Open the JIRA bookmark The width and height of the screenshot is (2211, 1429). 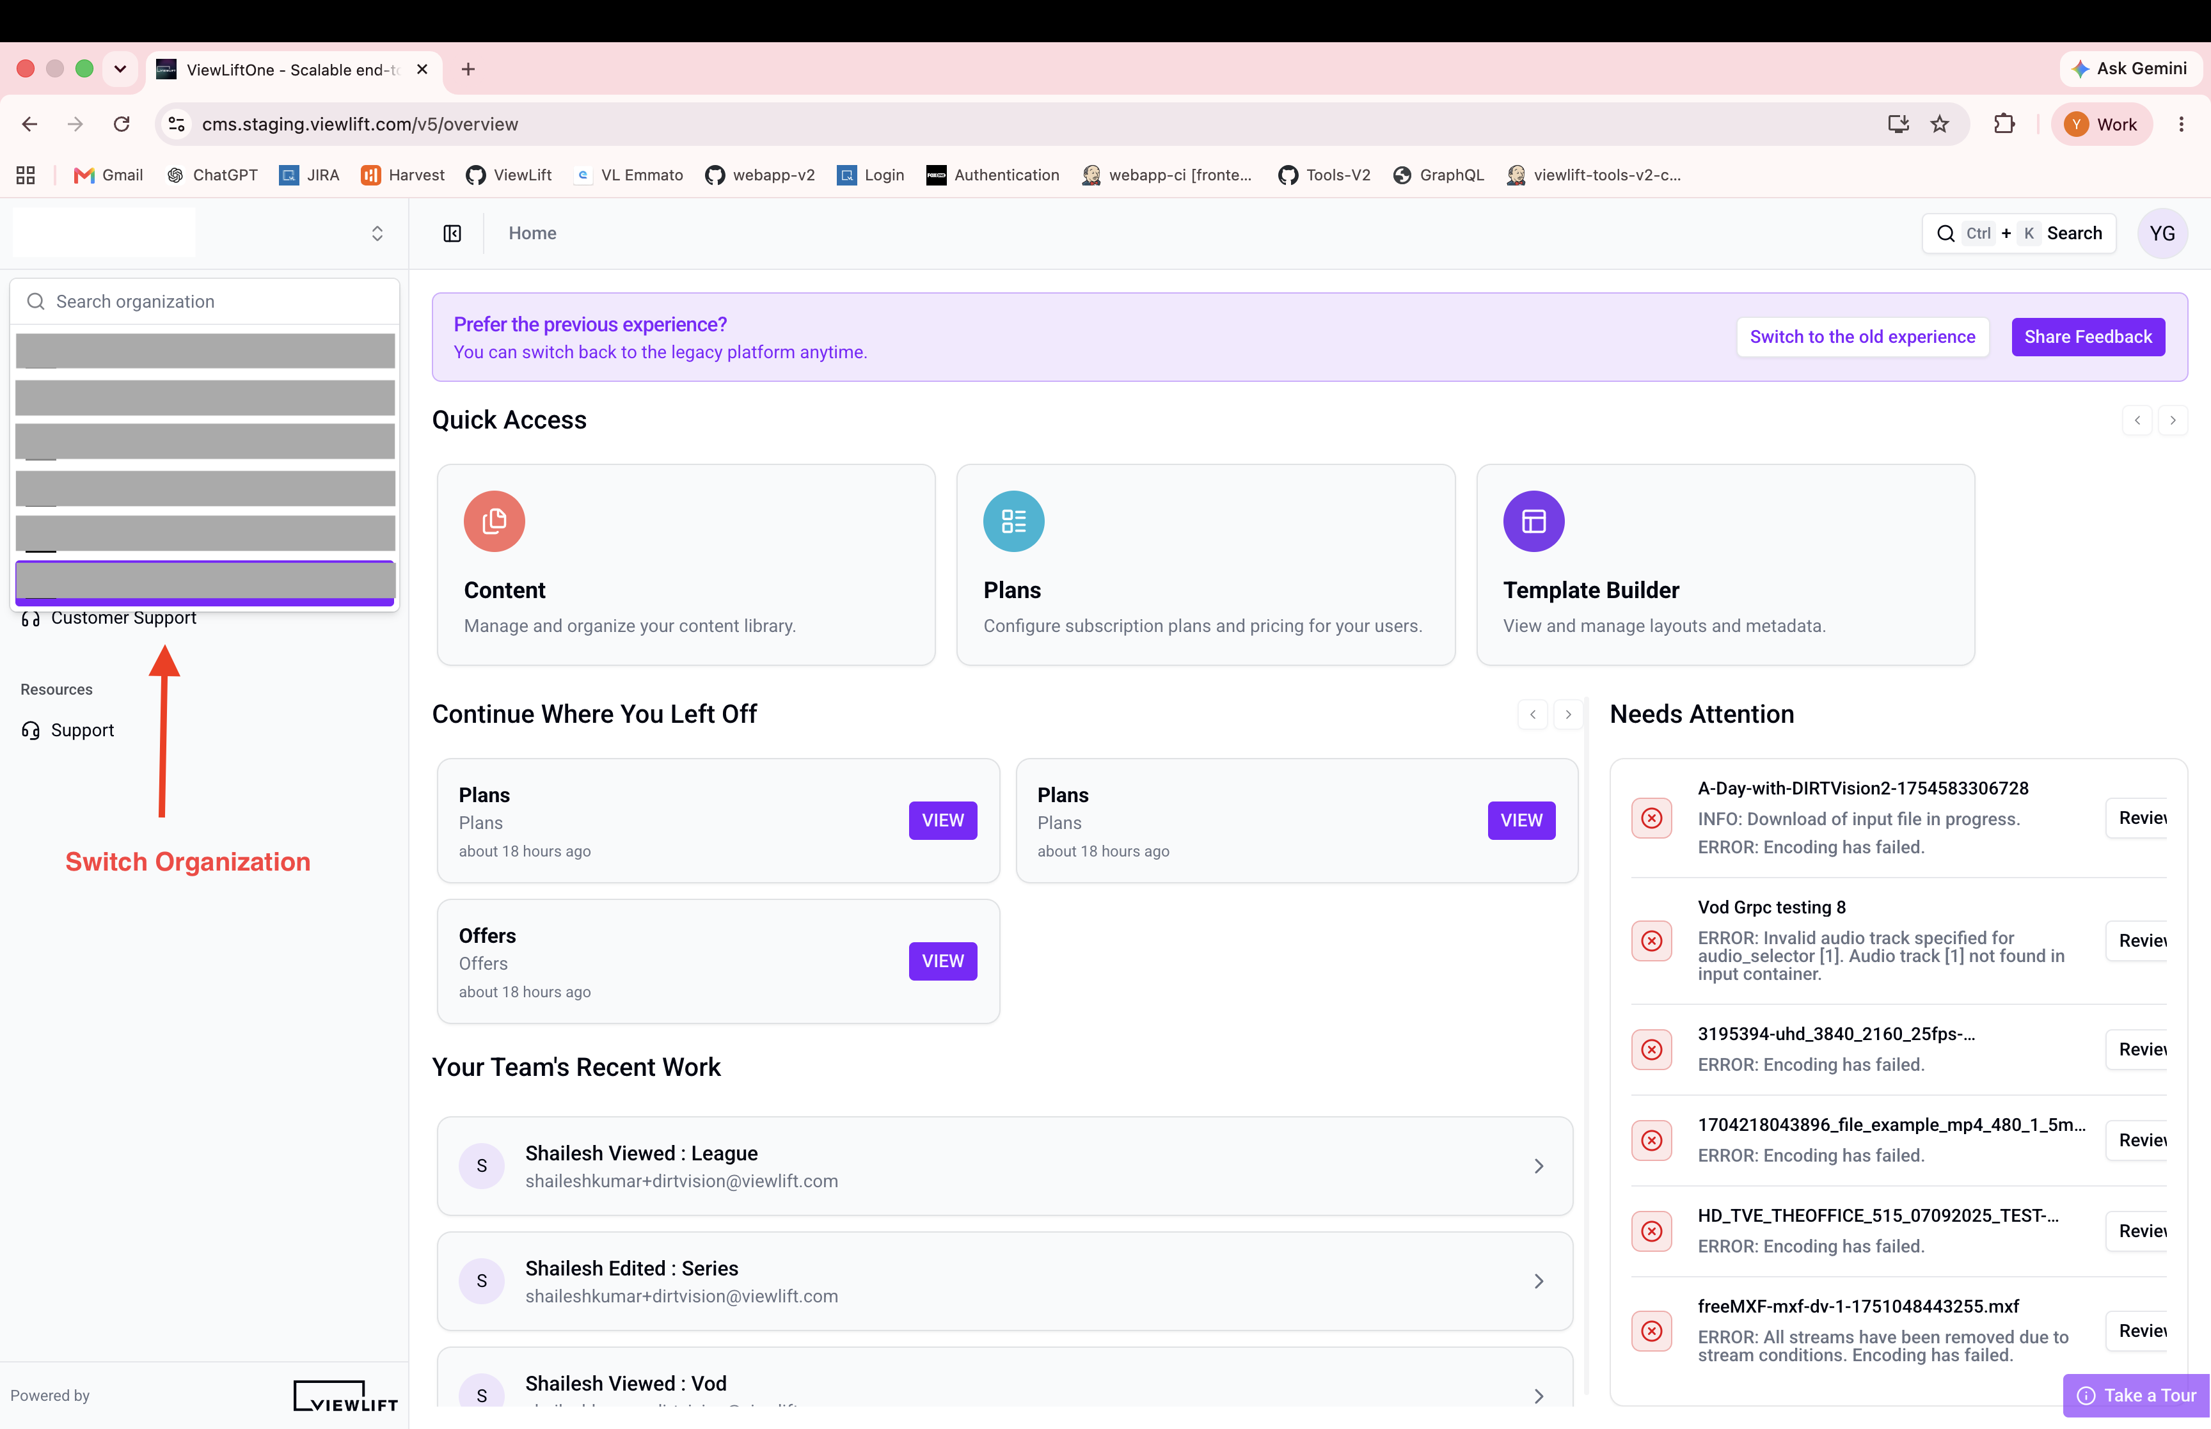310,175
